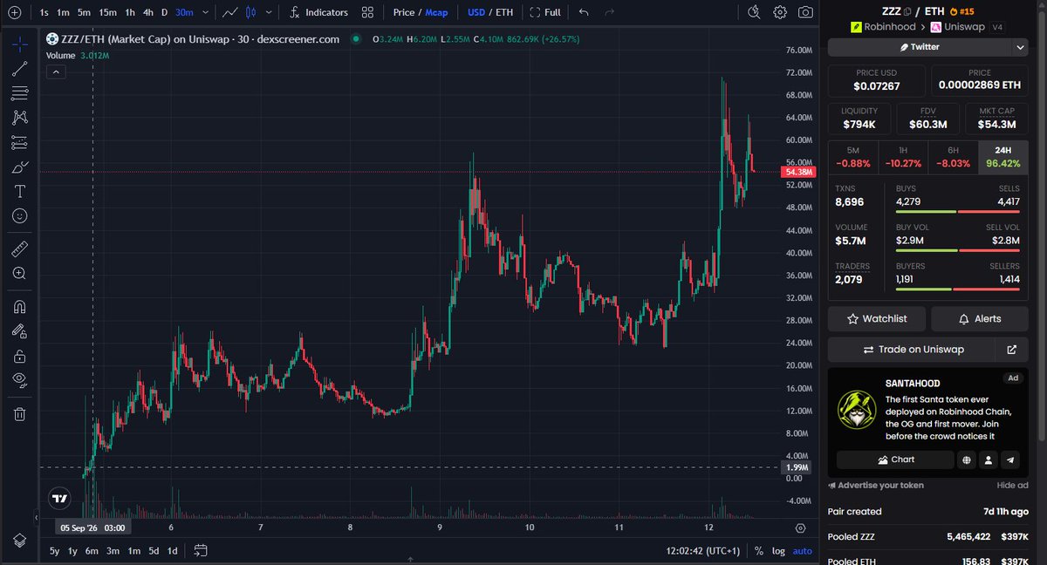This screenshot has width=1047, height=565.
Task: Click the redo arrow
Action: (x=609, y=12)
